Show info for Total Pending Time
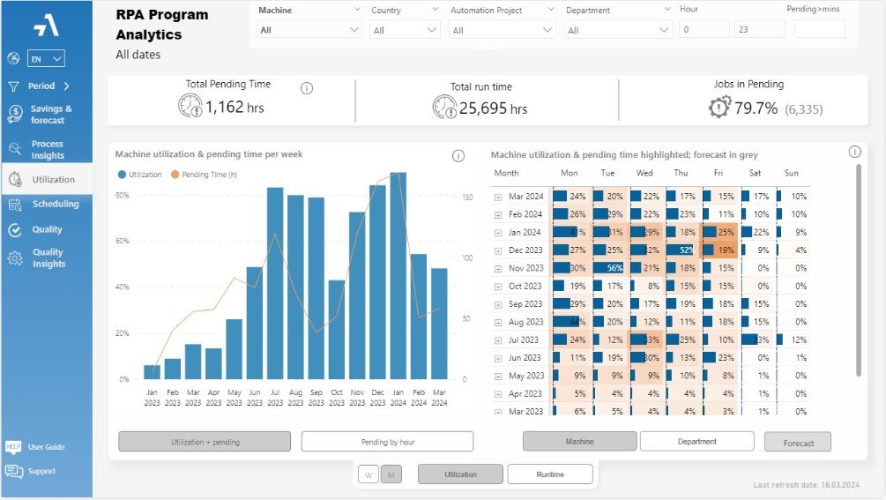The height and width of the screenshot is (500, 886). point(306,88)
